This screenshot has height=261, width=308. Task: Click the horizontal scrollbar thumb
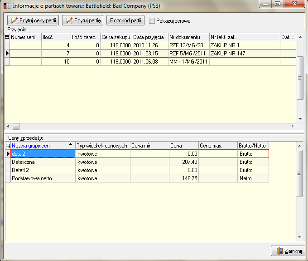click(16, 126)
